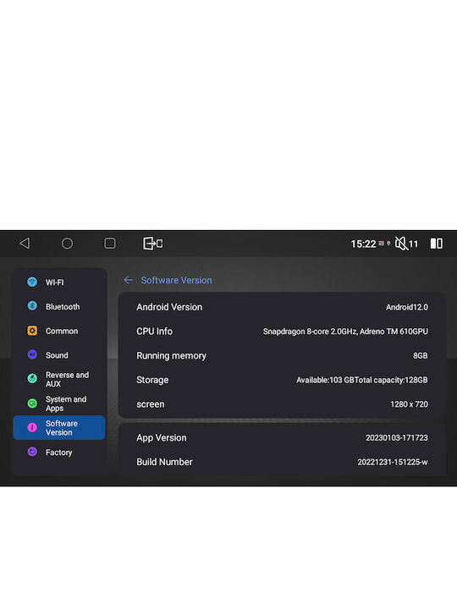The height and width of the screenshot is (609, 457).
Task: Tap the muted speaker volume icon
Action: pos(401,244)
